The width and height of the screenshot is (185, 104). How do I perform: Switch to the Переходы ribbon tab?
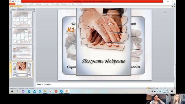(x=38, y=4)
